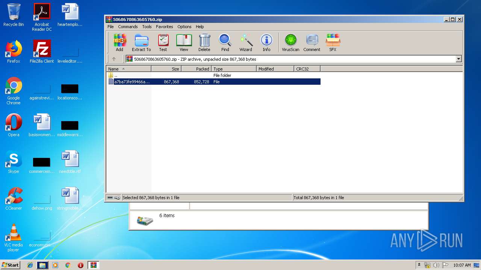Show archive Info icon
Image resolution: width=481 pixels, height=270 pixels.
266,42
